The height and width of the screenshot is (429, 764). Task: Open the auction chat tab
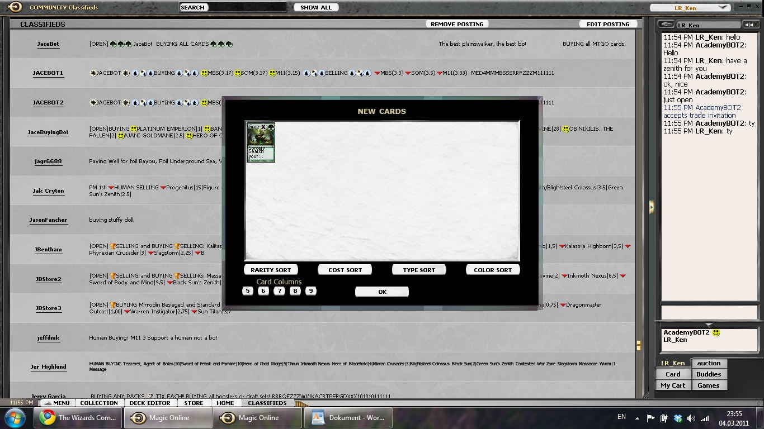click(709, 363)
